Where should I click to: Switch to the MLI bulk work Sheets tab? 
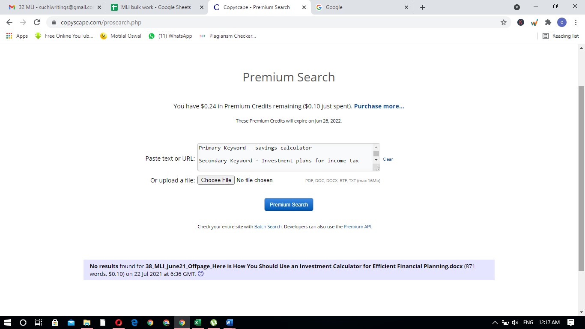[x=153, y=7]
